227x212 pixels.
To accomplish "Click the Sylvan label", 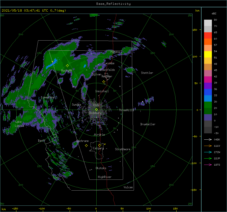I will tap(97, 74).
